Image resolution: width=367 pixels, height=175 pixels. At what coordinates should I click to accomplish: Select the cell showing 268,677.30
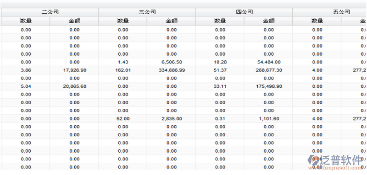click(268, 70)
